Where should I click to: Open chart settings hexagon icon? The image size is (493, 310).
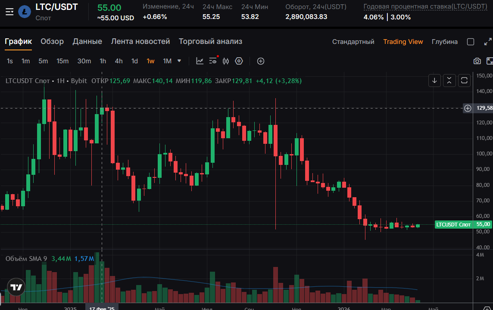coord(239,61)
